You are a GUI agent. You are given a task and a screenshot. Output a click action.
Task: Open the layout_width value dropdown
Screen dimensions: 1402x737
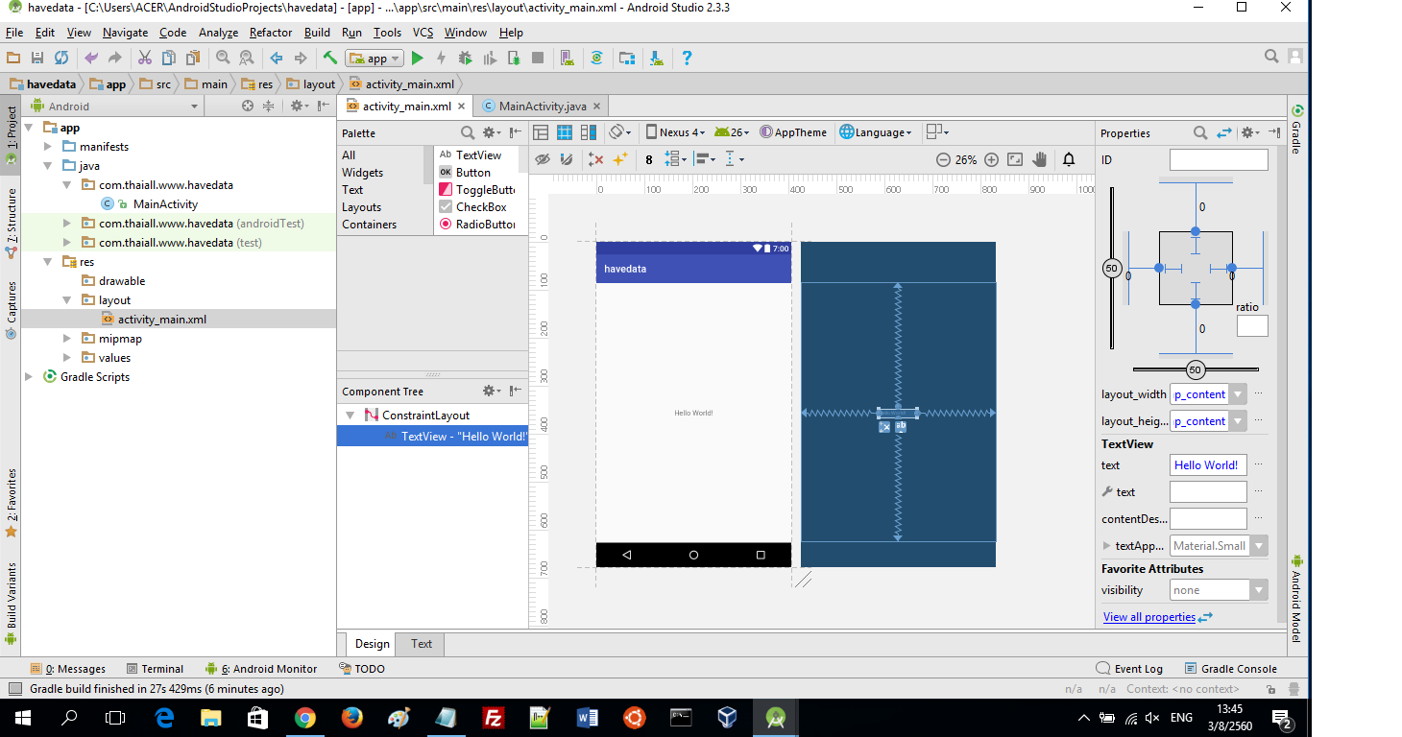pyautogui.click(x=1239, y=394)
